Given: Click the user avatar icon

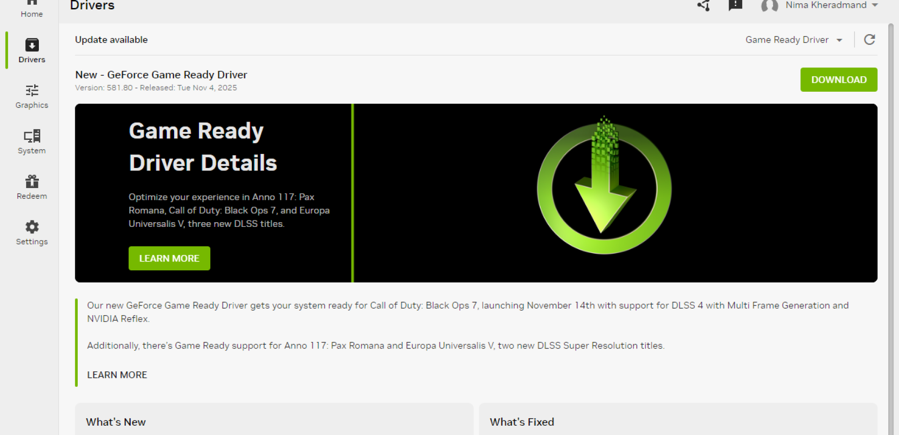Looking at the screenshot, I should pos(769,6).
